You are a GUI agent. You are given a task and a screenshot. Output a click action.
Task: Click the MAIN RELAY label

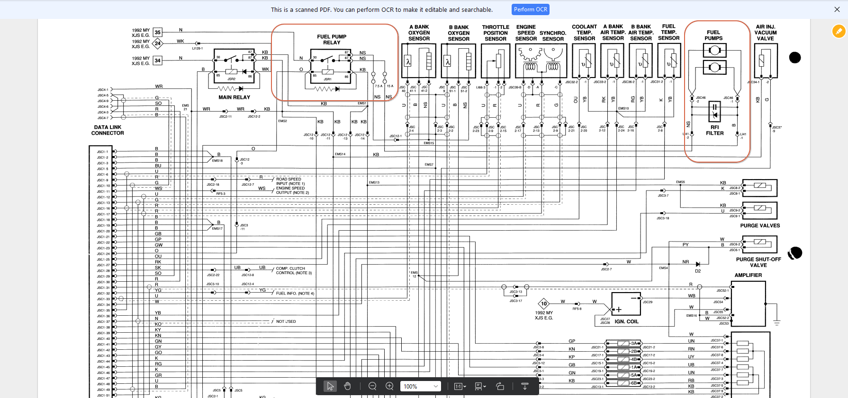(234, 97)
